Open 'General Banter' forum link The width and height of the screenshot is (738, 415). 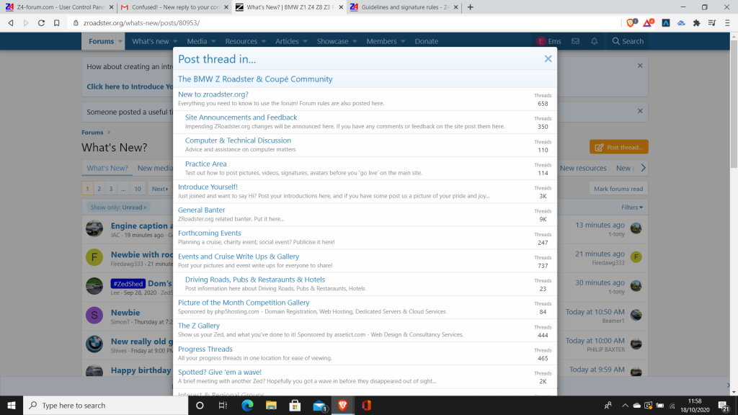pyautogui.click(x=202, y=210)
